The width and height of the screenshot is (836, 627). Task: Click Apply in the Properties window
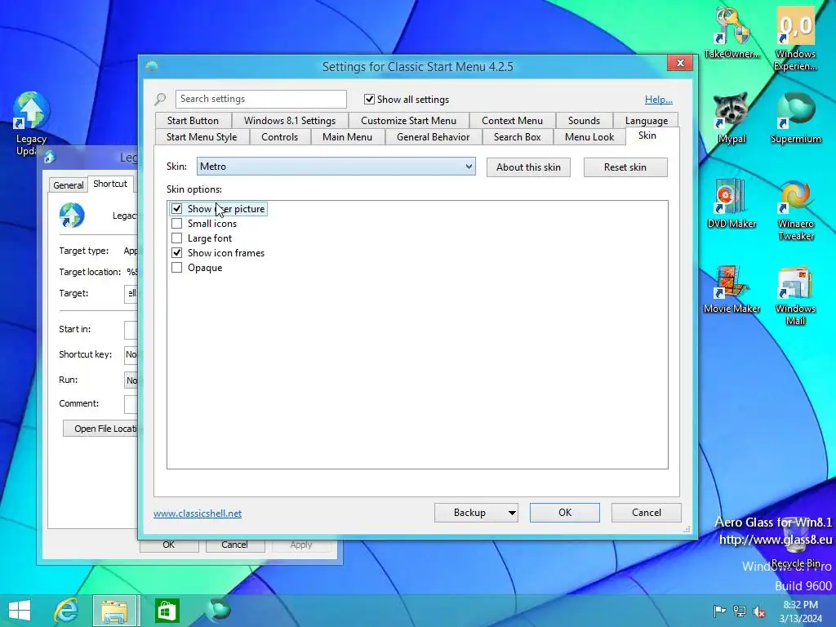(301, 545)
